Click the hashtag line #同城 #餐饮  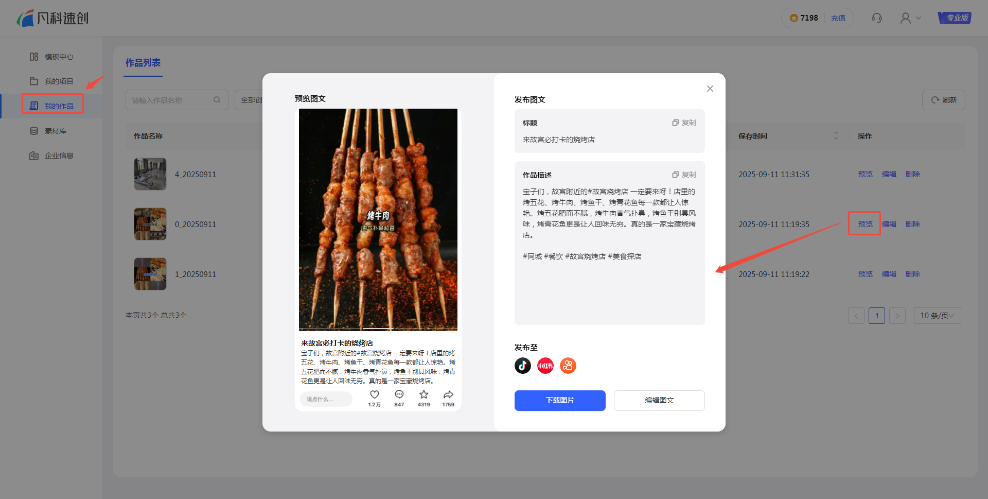[x=582, y=256]
